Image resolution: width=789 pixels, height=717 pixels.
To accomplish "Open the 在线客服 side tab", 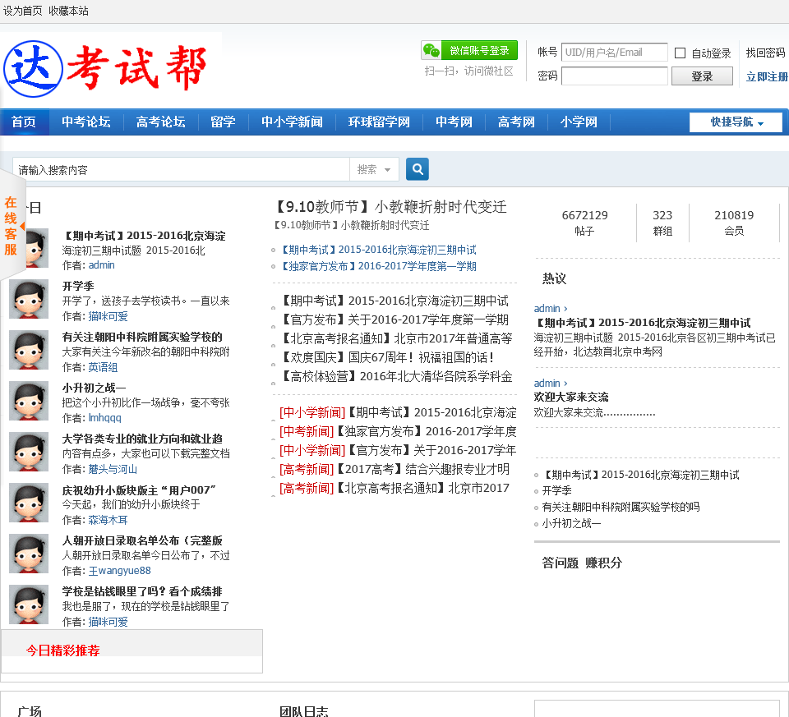I will 11,226.
